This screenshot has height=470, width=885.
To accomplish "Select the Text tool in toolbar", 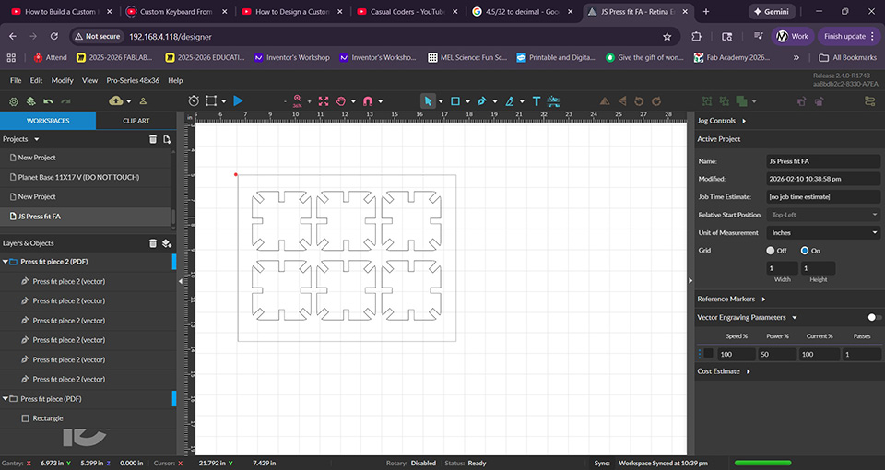I will tap(536, 100).
